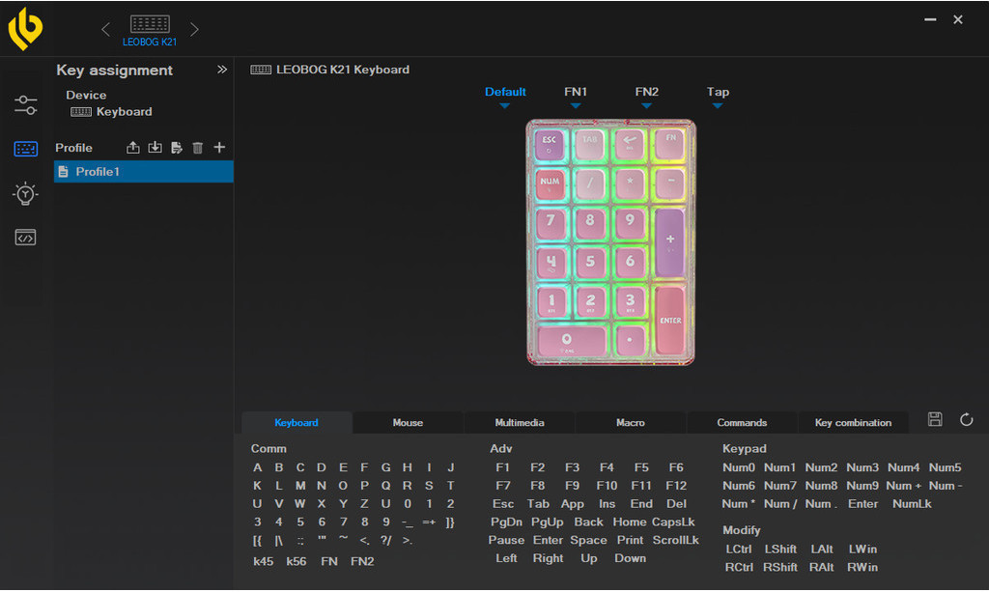This screenshot has height=592, width=989.
Task: Collapse the Key assignment panel
Action: 222,70
